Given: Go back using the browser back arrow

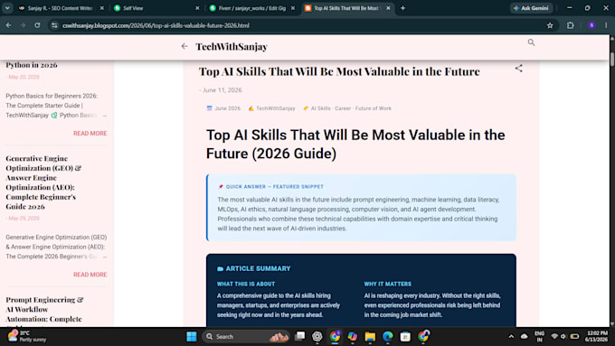Looking at the screenshot, I should coord(8,25).
